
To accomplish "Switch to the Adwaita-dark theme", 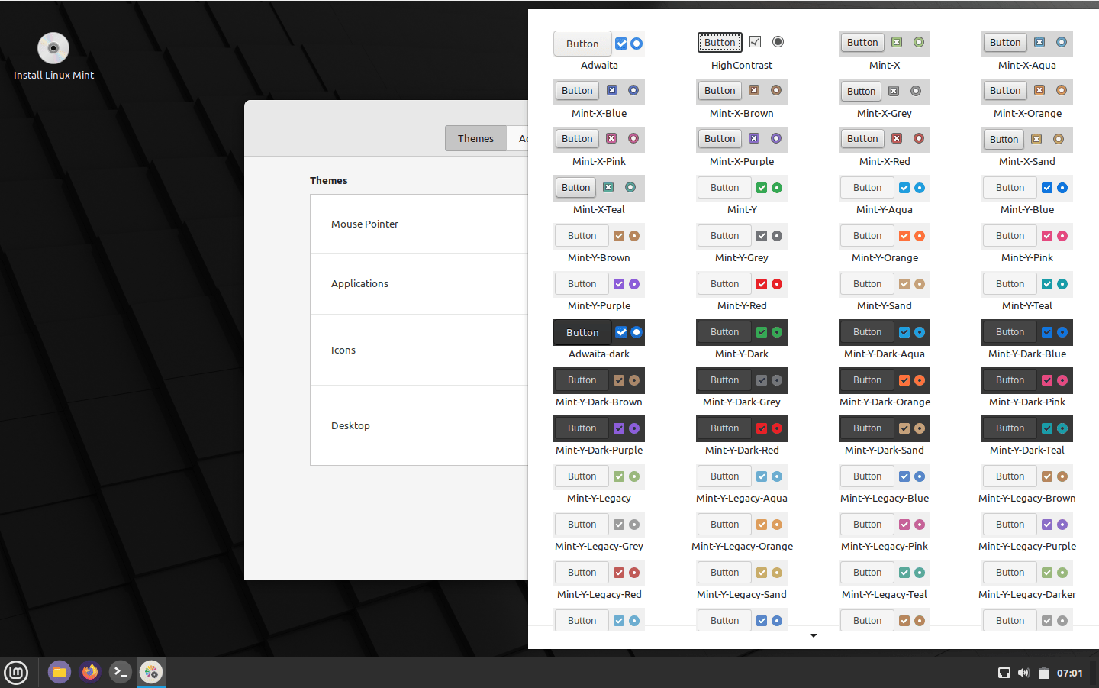I will pos(599,340).
